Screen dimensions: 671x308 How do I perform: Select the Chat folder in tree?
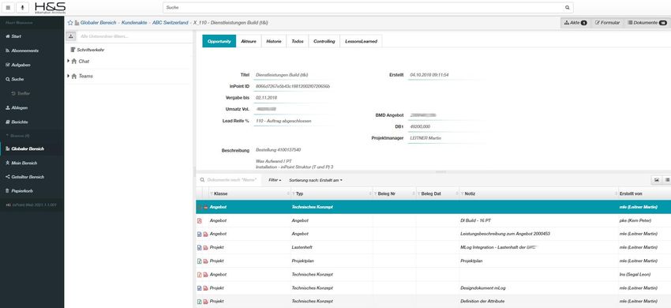(81, 62)
